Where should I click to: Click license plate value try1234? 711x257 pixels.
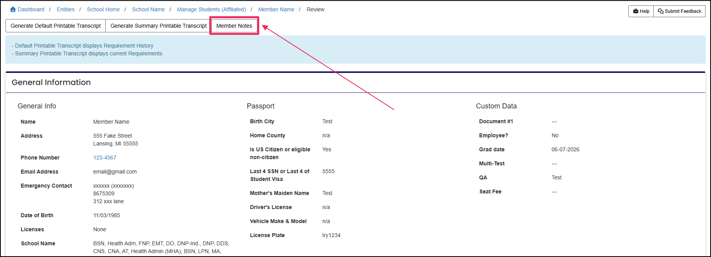click(331, 235)
